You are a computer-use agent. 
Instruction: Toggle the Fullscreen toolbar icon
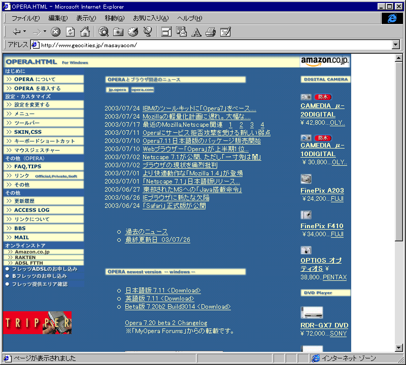click(x=166, y=32)
